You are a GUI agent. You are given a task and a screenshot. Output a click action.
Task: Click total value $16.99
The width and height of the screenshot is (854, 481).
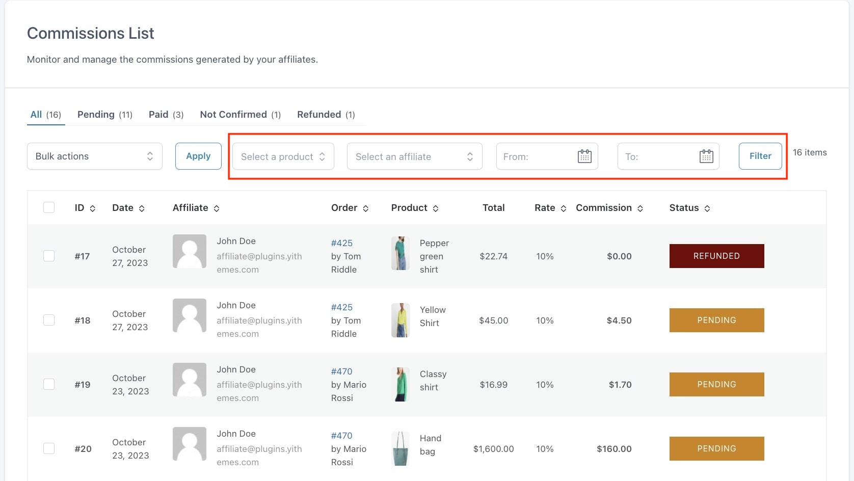(x=494, y=385)
